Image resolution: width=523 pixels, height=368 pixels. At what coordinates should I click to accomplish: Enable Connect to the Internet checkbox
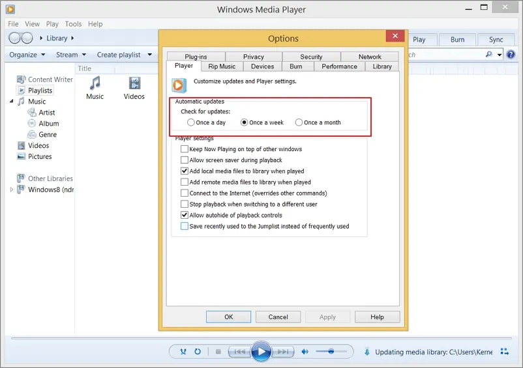coord(184,193)
